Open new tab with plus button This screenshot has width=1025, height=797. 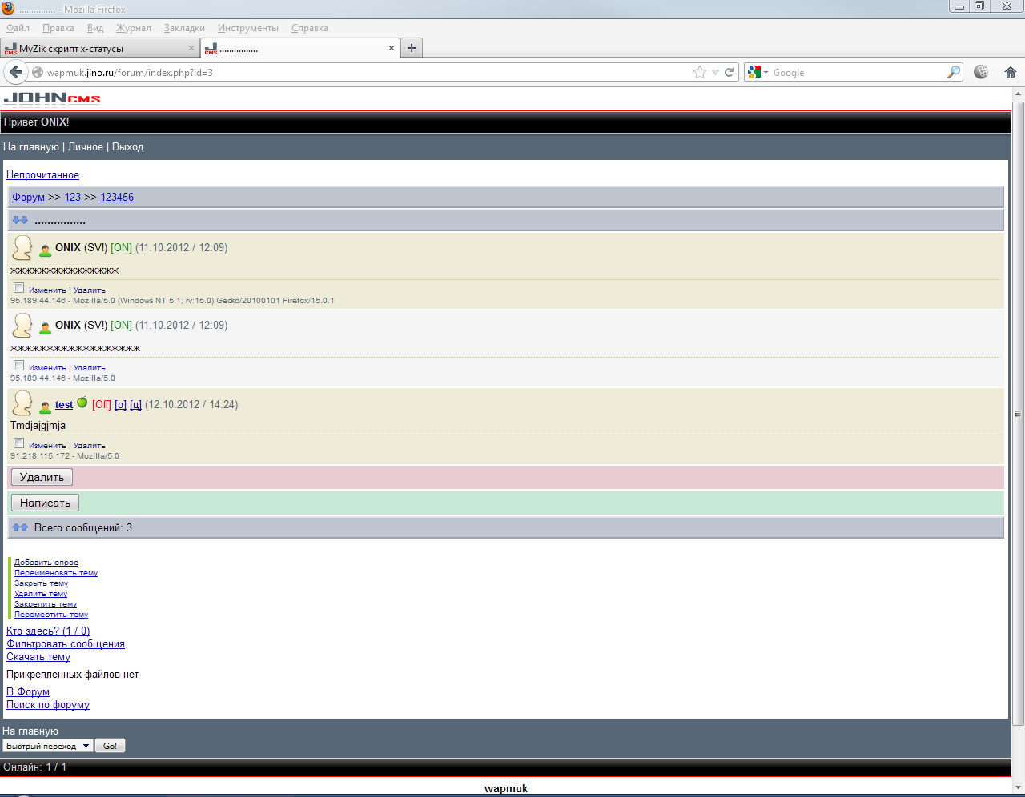412,48
